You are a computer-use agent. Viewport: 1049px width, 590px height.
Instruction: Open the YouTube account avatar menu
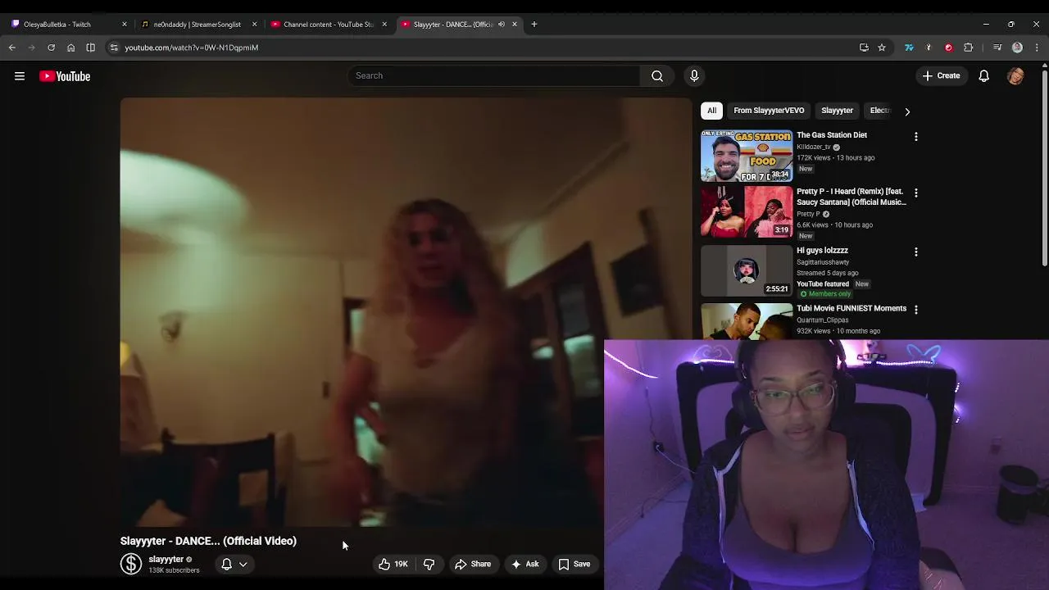pyautogui.click(x=1015, y=76)
